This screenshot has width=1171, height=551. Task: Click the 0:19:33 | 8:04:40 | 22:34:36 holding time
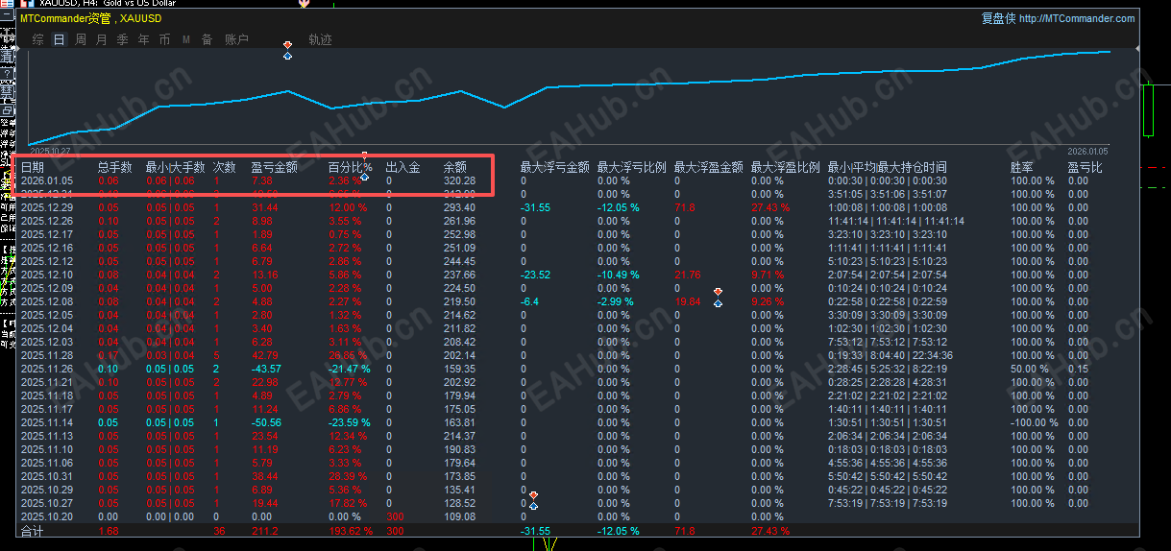pyautogui.click(x=890, y=355)
